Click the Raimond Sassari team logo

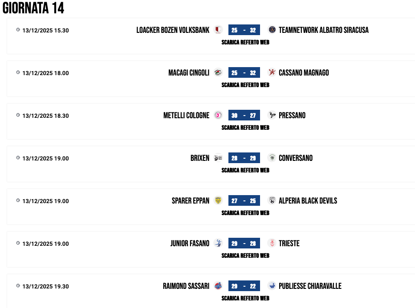click(218, 286)
